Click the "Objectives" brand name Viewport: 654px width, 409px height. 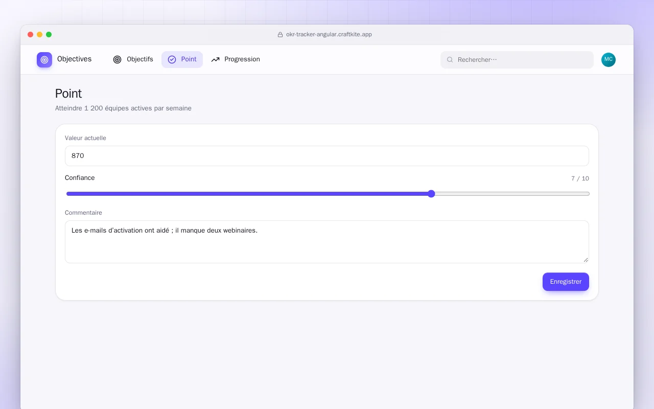(74, 59)
